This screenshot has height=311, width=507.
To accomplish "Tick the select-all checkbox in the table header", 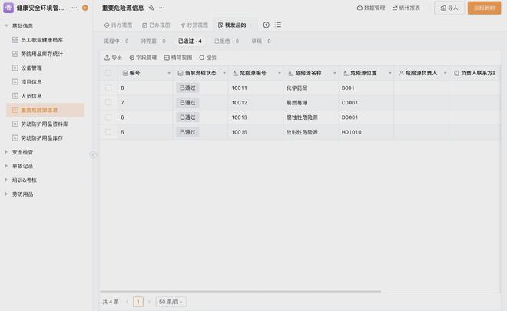I will tap(108, 73).
